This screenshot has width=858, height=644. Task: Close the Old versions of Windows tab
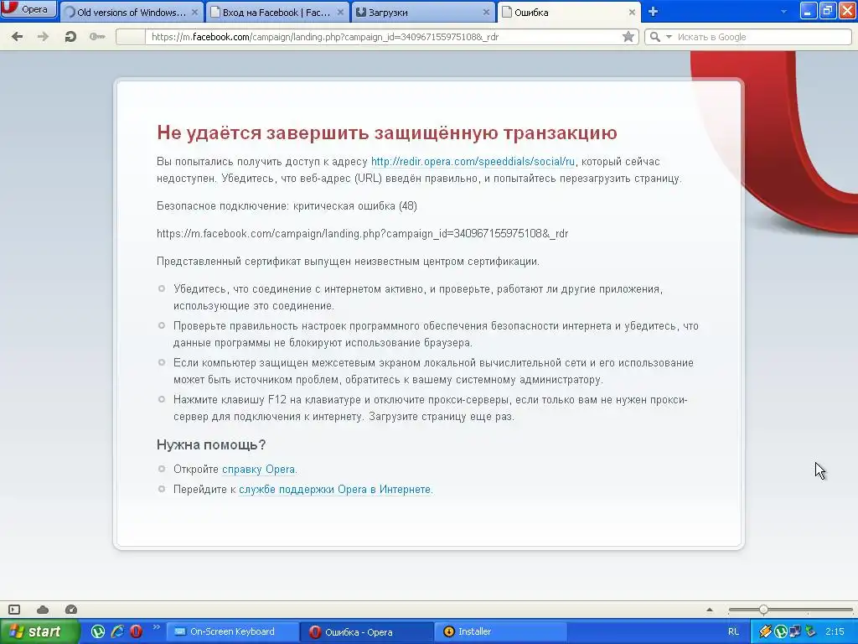point(194,12)
